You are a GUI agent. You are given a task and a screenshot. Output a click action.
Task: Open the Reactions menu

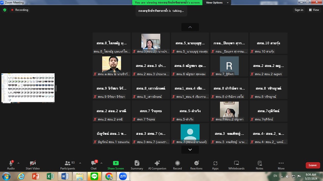(196, 165)
